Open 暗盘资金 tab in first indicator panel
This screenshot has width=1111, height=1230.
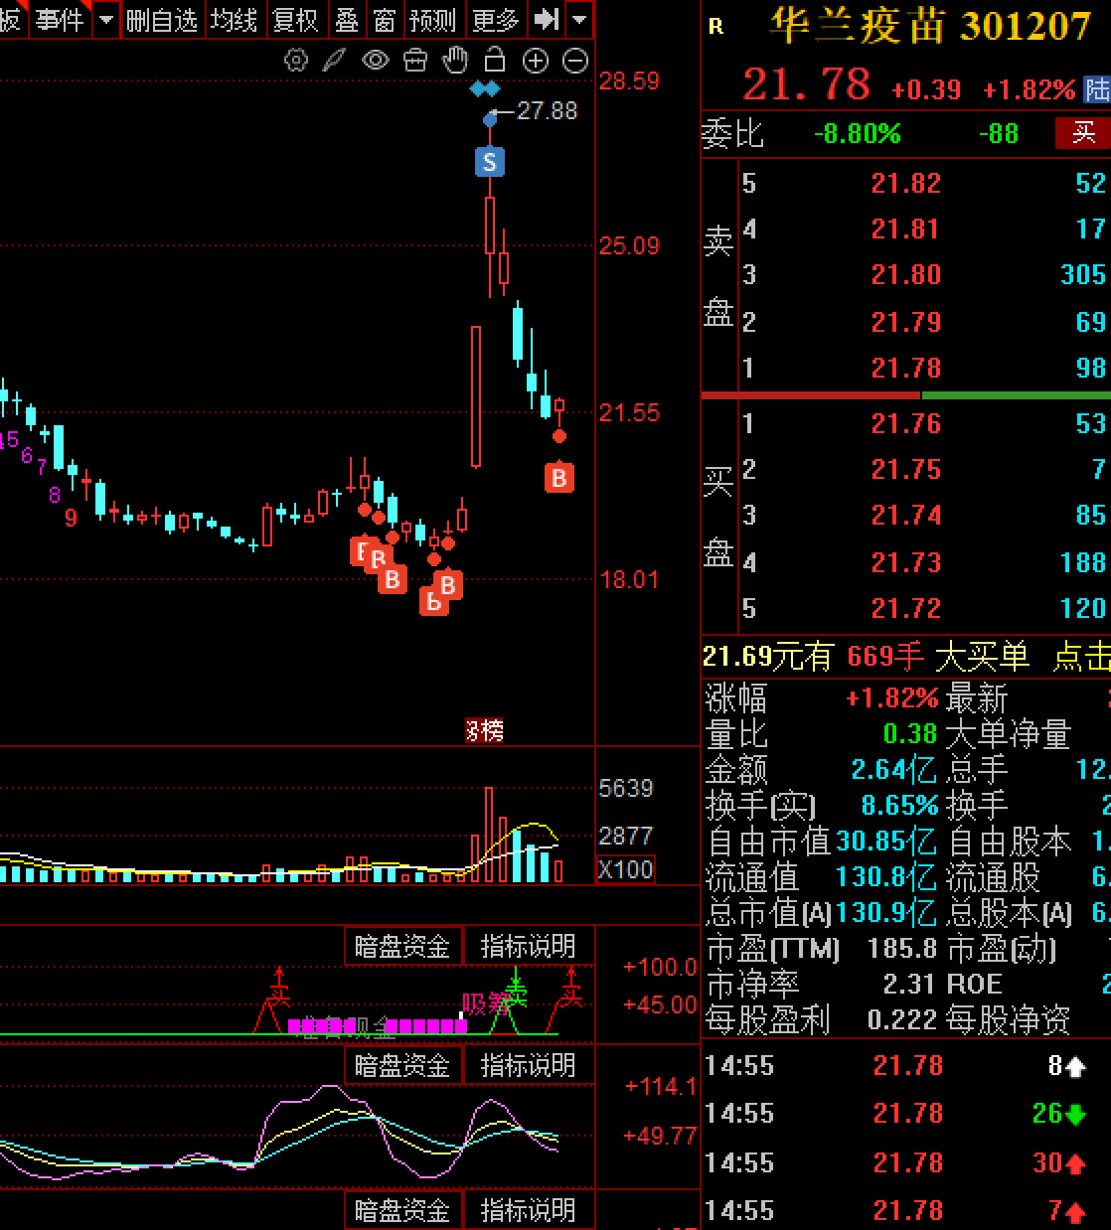[x=402, y=946]
